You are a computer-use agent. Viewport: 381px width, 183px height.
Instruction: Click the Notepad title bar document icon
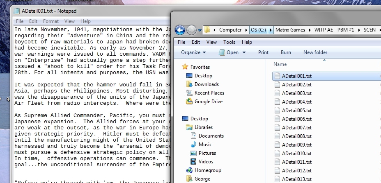point(17,11)
